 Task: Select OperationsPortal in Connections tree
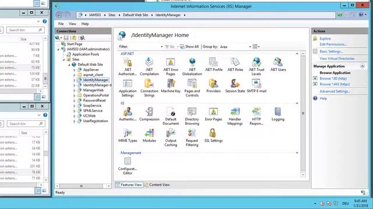(96, 95)
